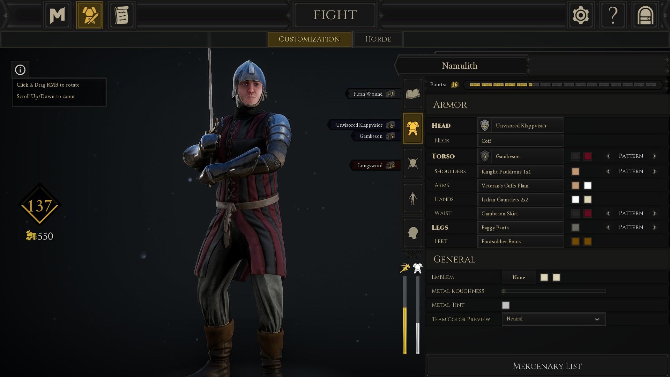Open the face head sidebar icon
This screenshot has height=377, width=670.
tap(413, 233)
